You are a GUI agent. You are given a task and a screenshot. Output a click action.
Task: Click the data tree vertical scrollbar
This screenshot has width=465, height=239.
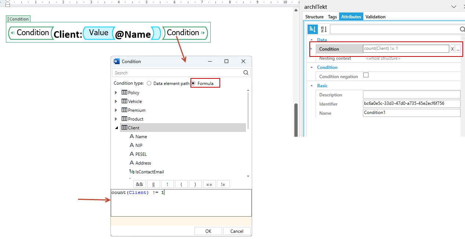248,110
